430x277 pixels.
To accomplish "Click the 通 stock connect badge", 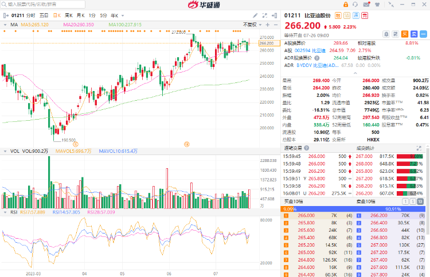I will coord(355,15).
